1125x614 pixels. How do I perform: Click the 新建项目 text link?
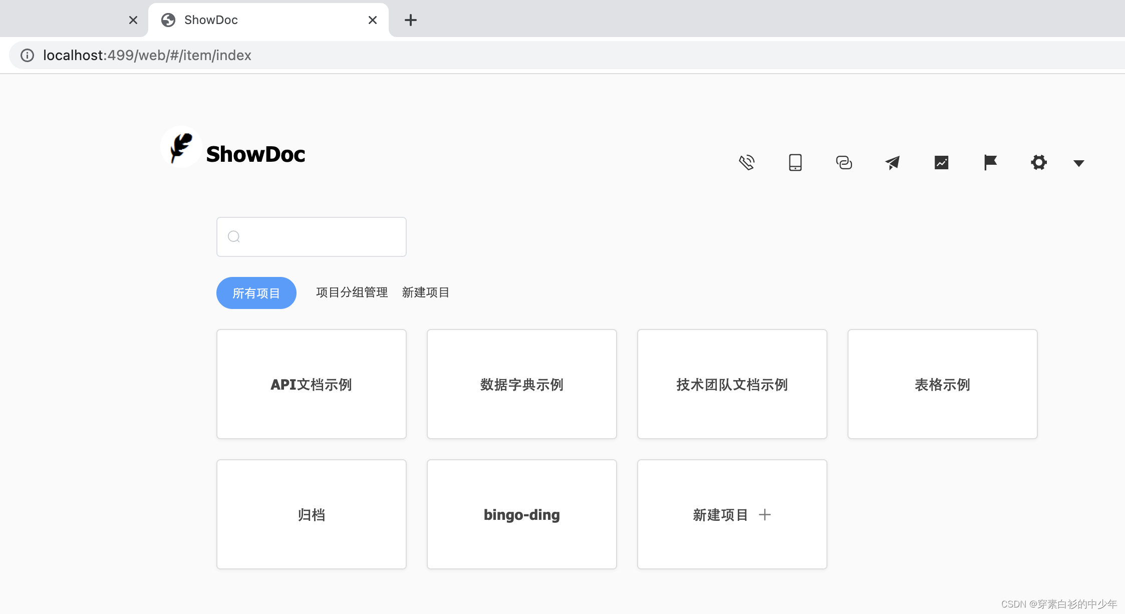tap(425, 292)
